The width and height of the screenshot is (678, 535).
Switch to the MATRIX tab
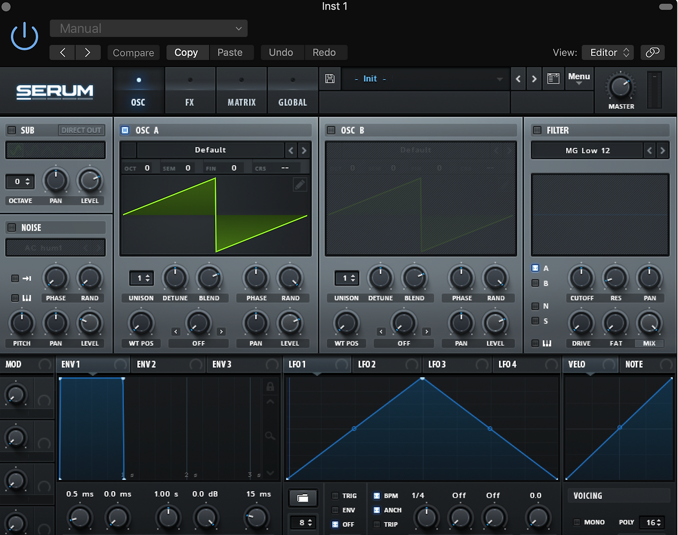[242, 91]
